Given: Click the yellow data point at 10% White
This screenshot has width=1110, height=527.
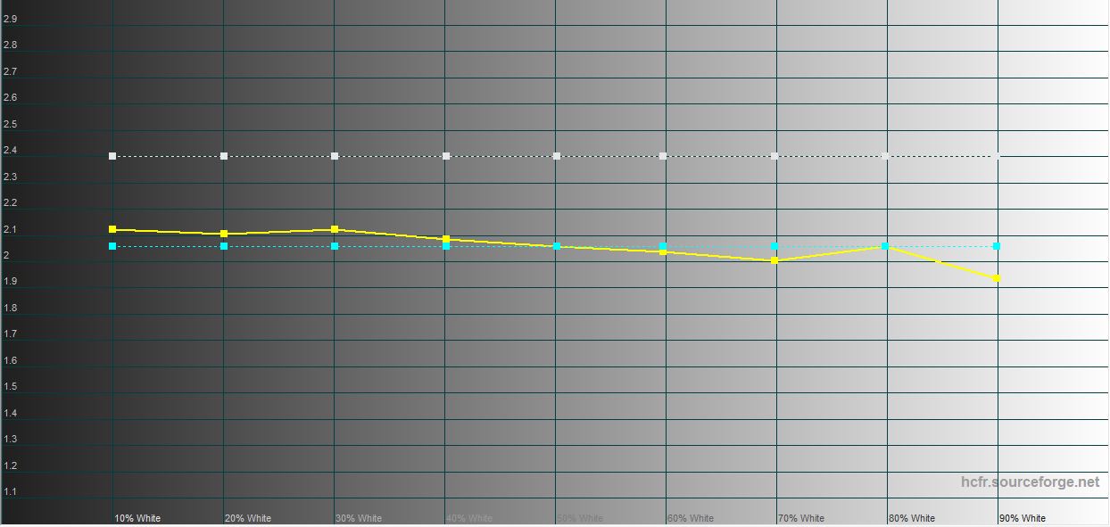Looking at the screenshot, I should [x=112, y=229].
